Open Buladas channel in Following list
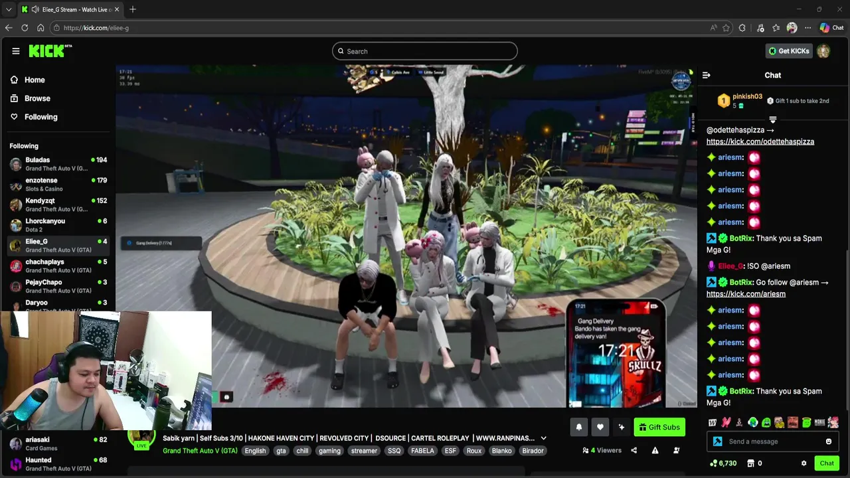The image size is (850, 478). tap(58, 164)
